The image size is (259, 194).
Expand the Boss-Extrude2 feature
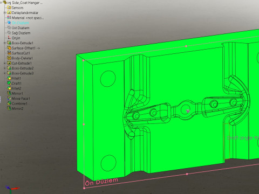click(5, 68)
